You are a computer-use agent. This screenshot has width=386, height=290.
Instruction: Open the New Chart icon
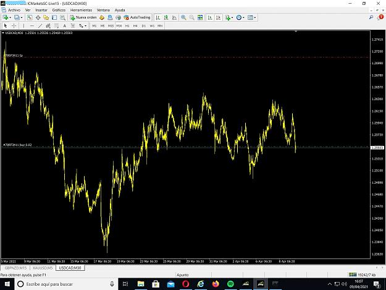[5, 17]
